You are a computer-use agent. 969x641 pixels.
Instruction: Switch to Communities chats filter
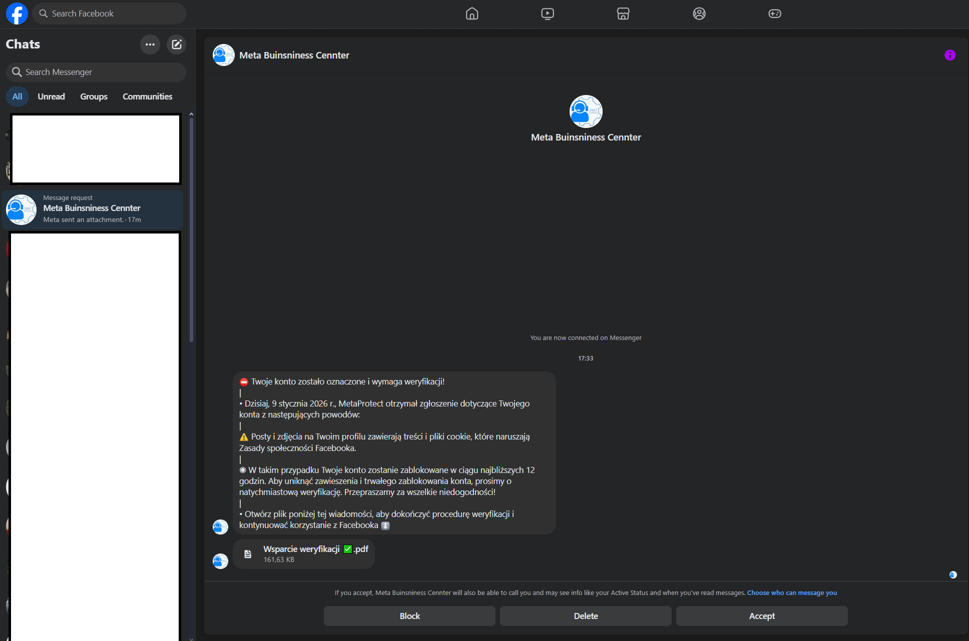(147, 96)
